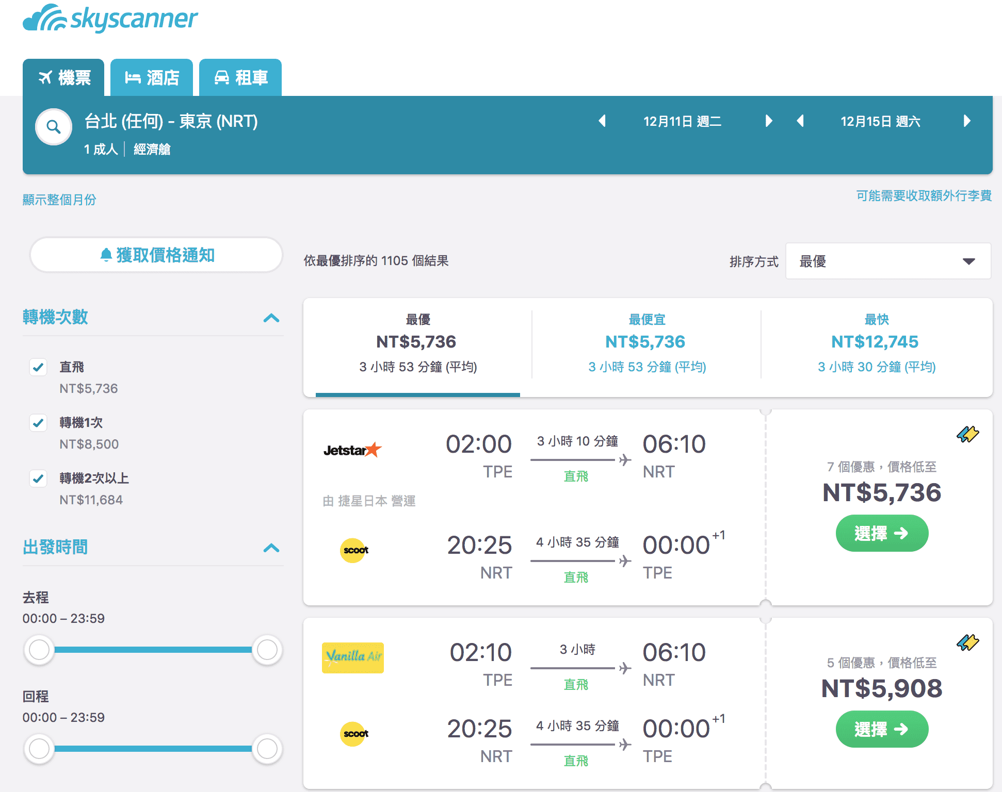Click 選擇 for the NT$5,908 flight
This screenshot has height=792, width=1002.
[882, 729]
